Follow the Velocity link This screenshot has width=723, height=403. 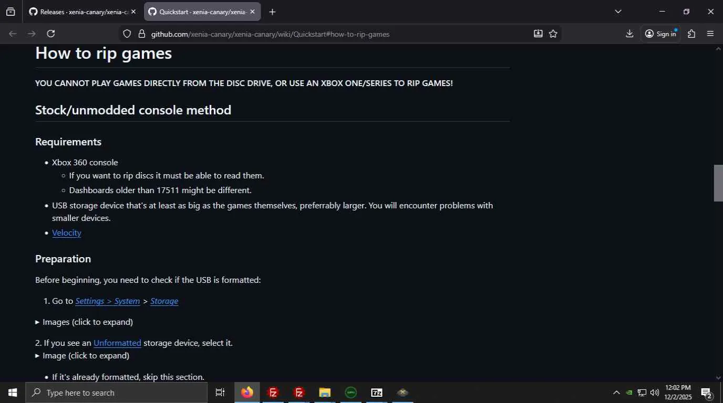point(67,232)
